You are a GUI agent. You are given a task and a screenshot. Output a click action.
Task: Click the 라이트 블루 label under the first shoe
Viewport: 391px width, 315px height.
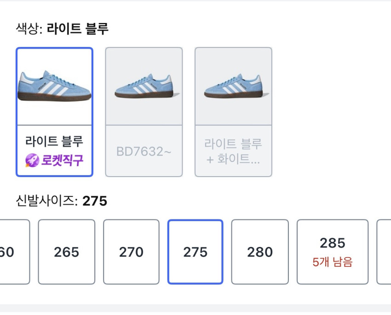tap(54, 141)
